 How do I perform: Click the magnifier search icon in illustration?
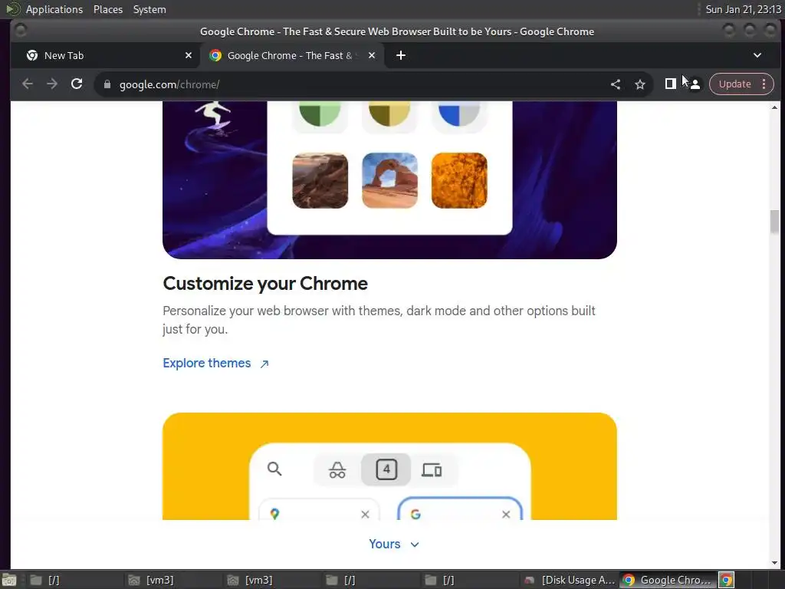[x=274, y=469]
